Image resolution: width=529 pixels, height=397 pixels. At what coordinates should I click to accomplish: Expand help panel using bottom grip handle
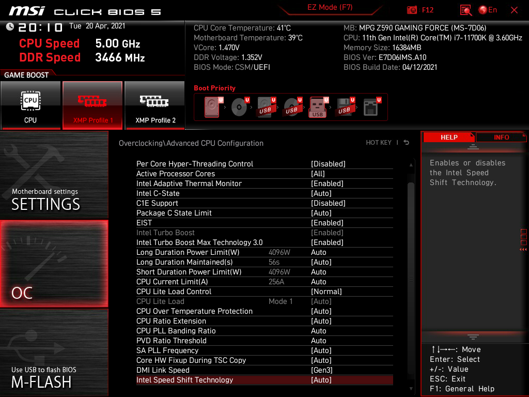point(473,337)
